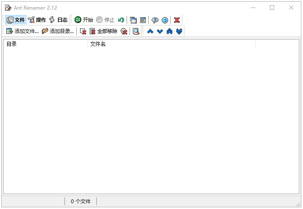Viewport: 303px width, 209px height.
Task: Open help with question-mark bubble icon
Action: (x=155, y=20)
